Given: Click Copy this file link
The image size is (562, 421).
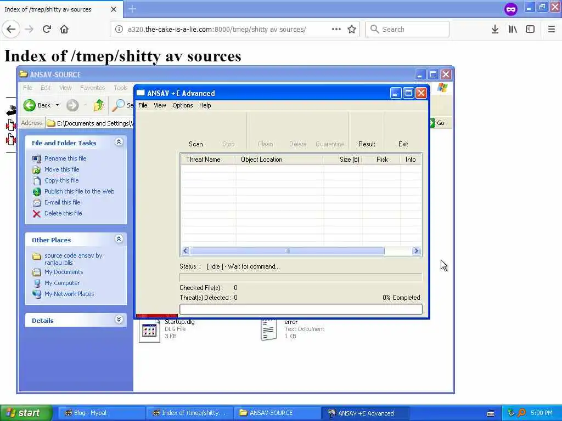Looking at the screenshot, I should tap(61, 180).
